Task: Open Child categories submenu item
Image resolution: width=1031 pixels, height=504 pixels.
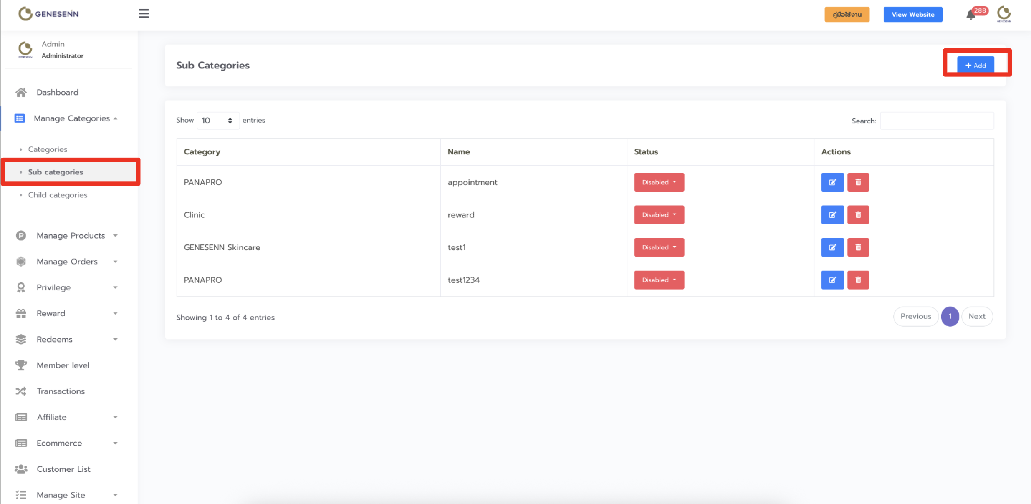Action: (x=58, y=195)
